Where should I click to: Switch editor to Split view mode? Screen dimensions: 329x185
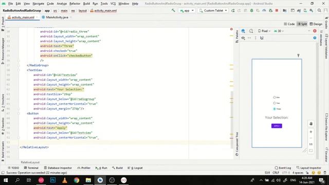coord(302,24)
